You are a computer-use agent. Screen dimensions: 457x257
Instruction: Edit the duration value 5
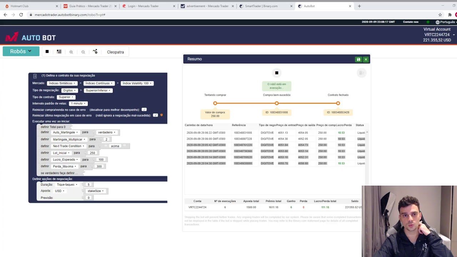coord(89,185)
